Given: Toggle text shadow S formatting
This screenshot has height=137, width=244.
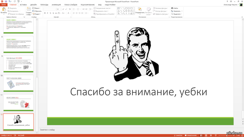Looking at the screenshot, I should 53,13.
